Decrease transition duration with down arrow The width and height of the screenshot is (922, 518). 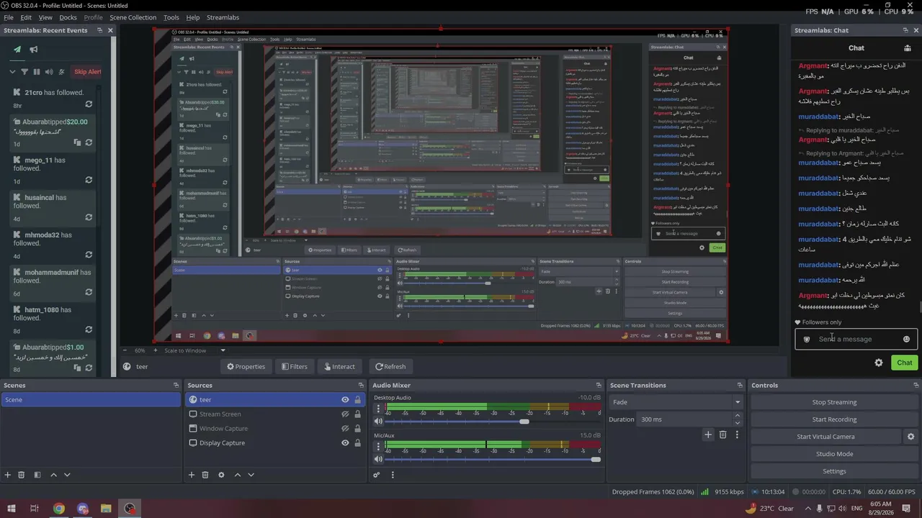pos(737,423)
